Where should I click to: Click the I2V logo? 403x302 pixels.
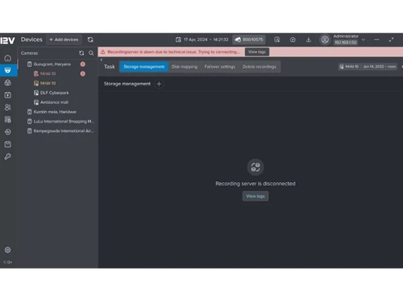click(7, 40)
